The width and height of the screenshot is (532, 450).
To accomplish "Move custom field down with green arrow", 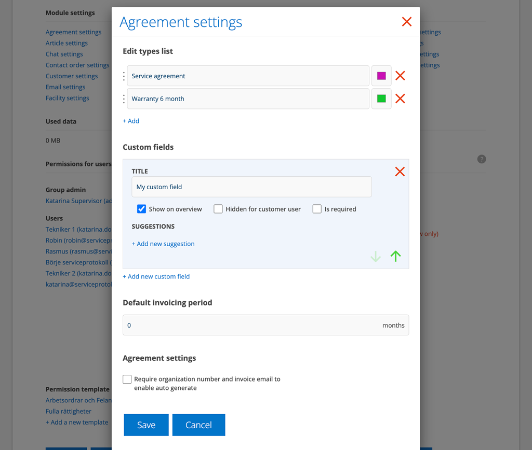I will (375, 256).
